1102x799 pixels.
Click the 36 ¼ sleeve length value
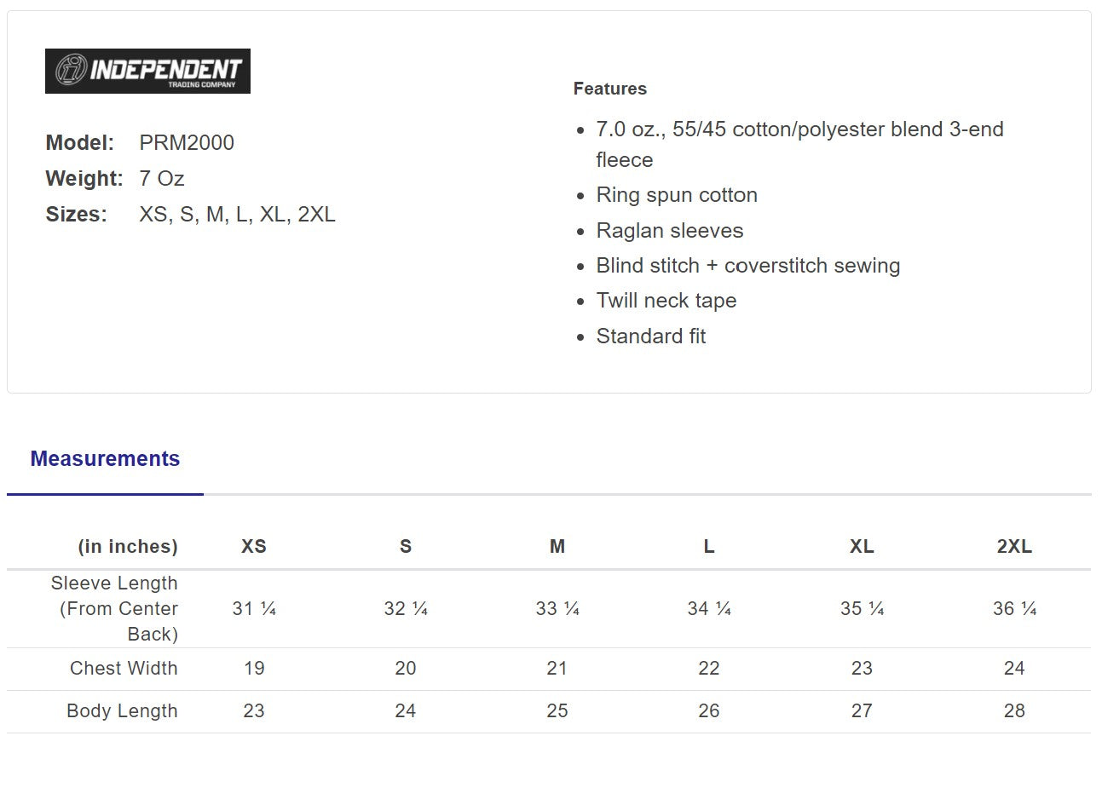point(1014,609)
